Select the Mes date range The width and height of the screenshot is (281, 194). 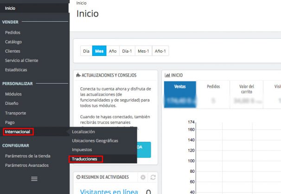[x=99, y=51]
